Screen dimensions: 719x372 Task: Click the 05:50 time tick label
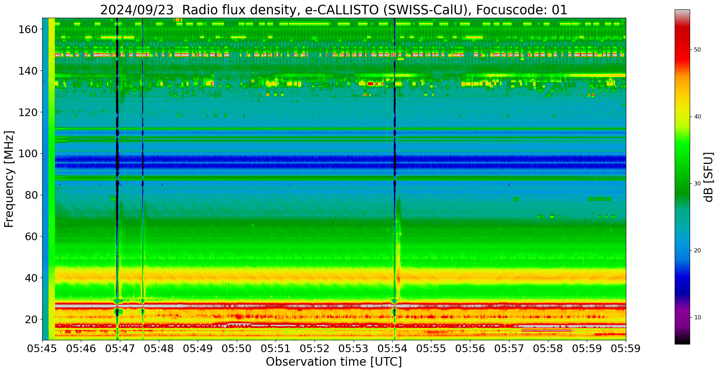click(237, 349)
